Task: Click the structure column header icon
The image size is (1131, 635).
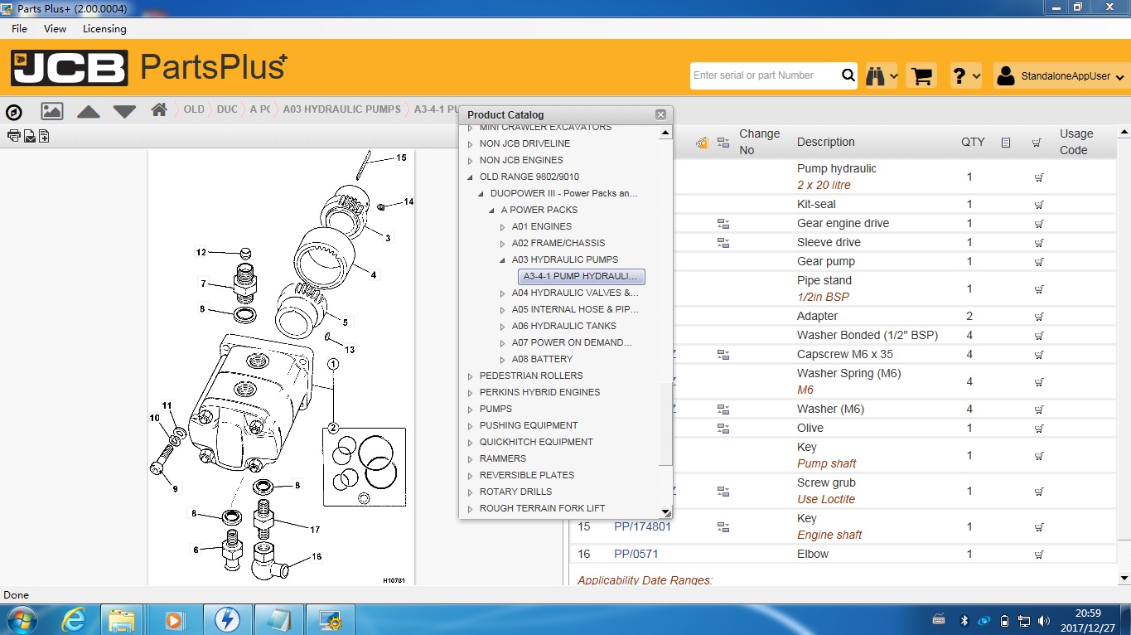Action: [x=723, y=143]
